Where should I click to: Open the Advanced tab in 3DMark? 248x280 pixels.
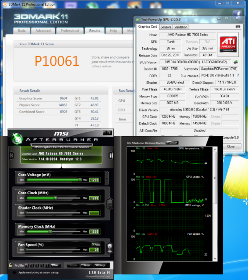point(43,31)
